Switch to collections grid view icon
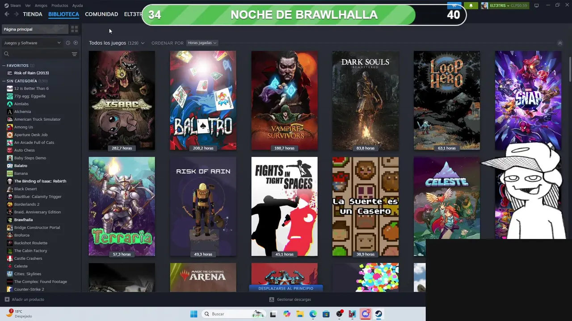 tap(75, 29)
